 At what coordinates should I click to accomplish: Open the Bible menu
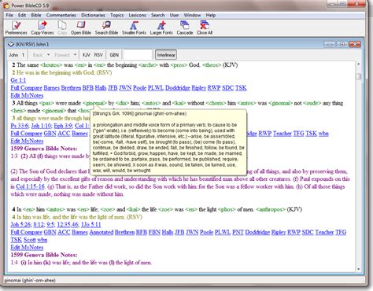[36, 15]
